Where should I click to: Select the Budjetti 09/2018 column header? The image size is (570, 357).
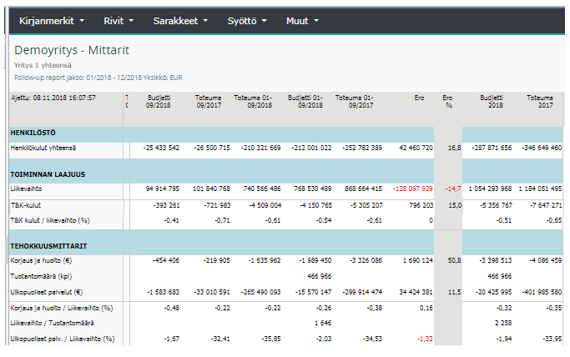159,102
